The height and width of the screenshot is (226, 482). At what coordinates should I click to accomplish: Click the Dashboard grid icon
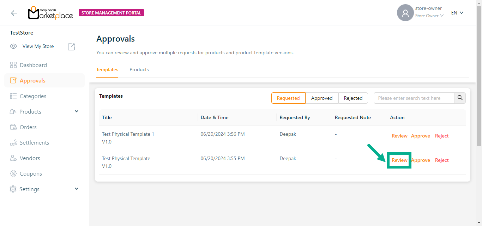point(13,65)
